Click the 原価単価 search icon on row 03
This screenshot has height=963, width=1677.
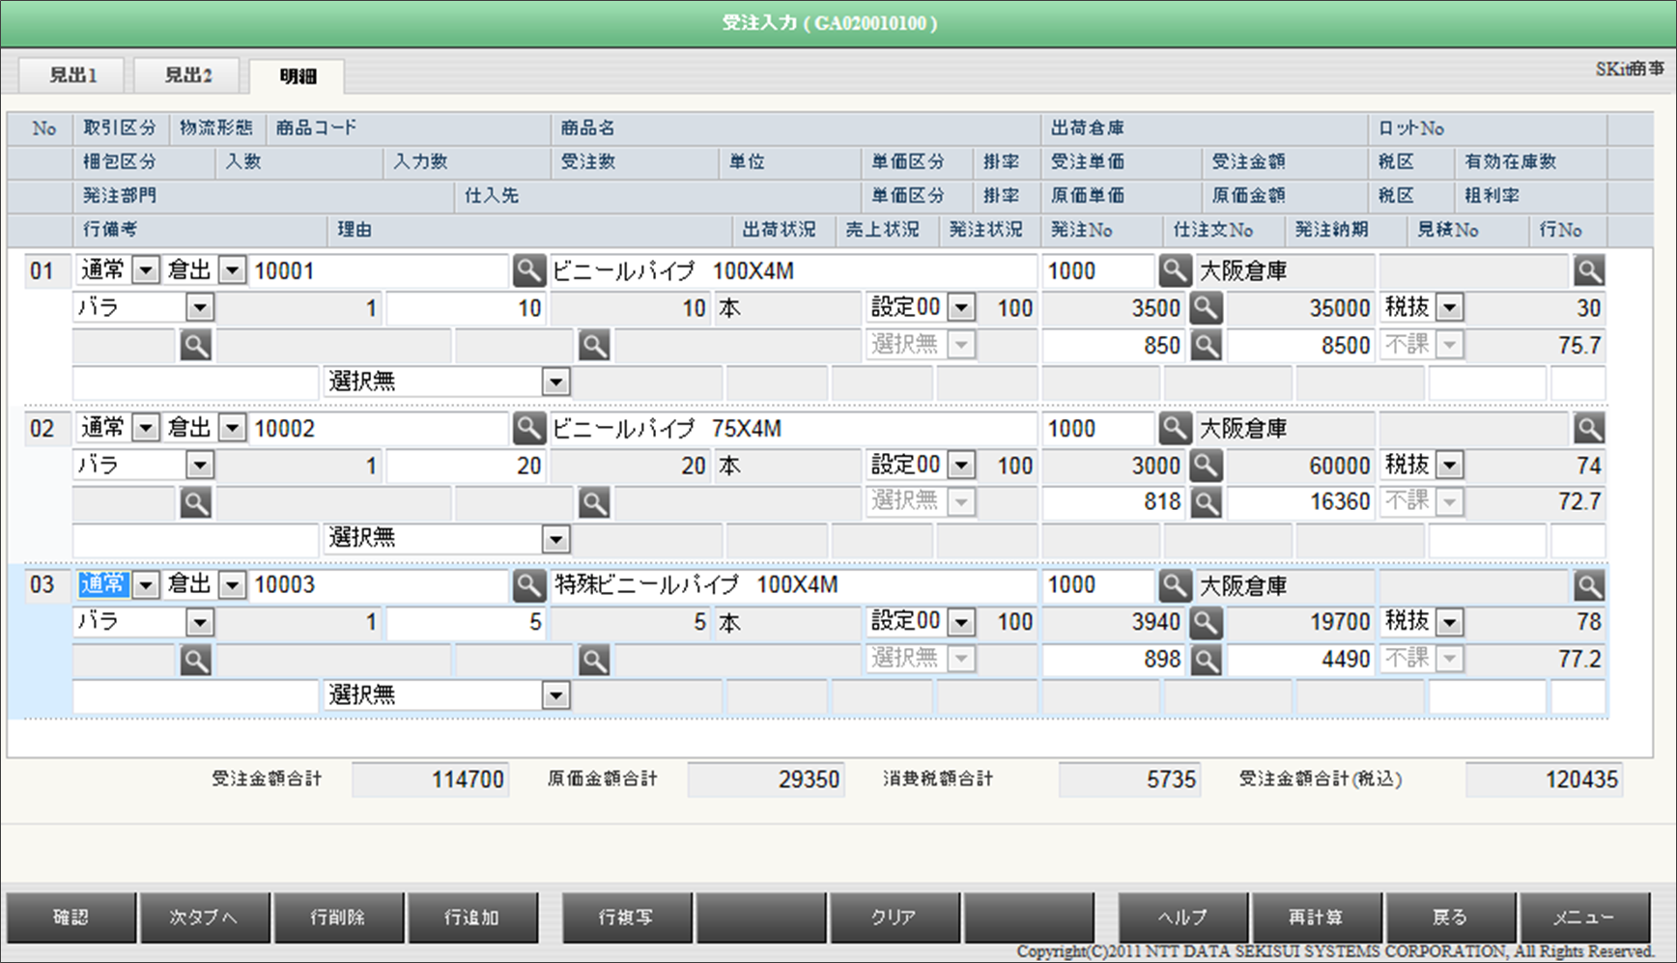pyautogui.click(x=1205, y=659)
